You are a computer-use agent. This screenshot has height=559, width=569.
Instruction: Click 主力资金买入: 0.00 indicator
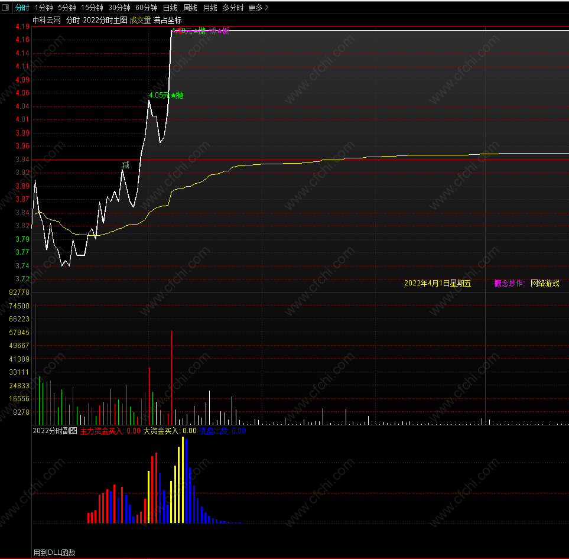click(110, 431)
